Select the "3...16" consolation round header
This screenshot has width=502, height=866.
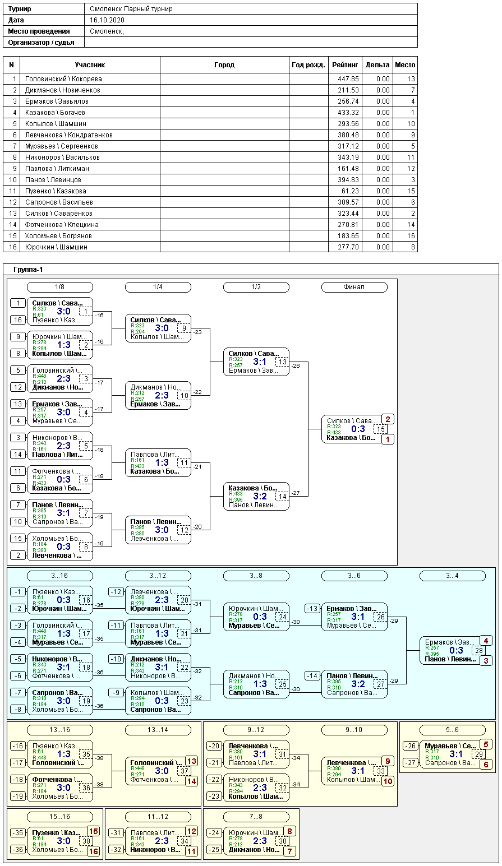click(59, 576)
